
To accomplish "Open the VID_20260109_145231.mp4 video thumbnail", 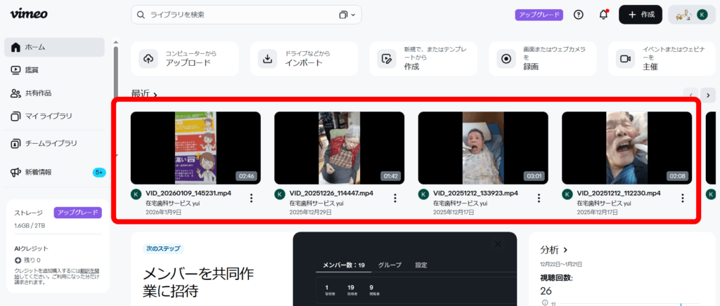I will point(195,147).
